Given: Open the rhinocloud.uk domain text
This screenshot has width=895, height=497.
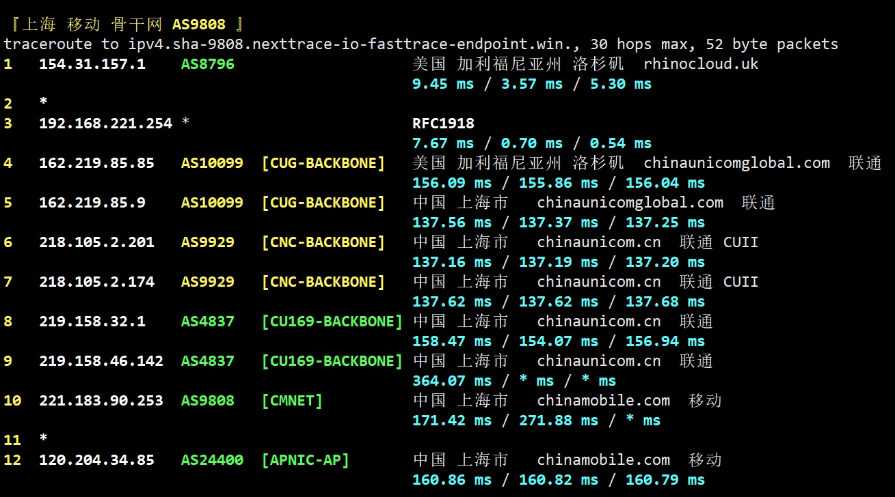Looking at the screenshot, I should click(701, 65).
